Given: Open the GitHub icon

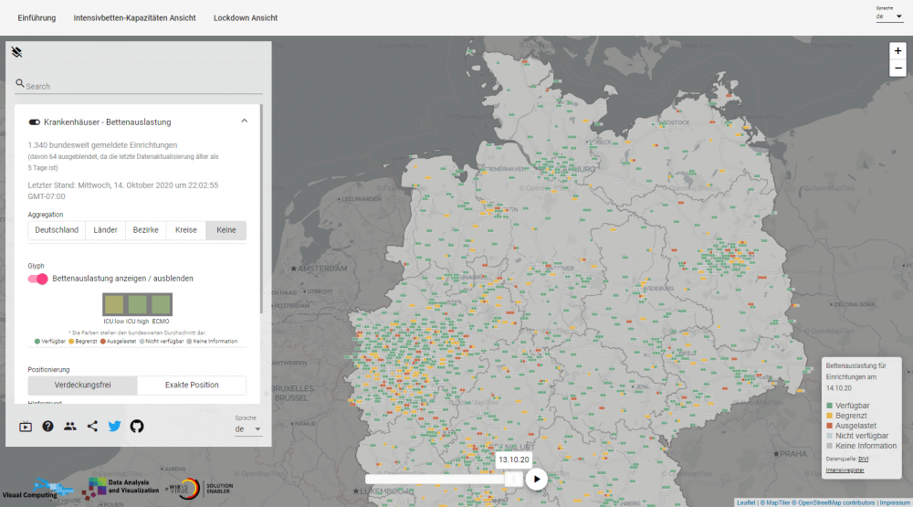Looking at the screenshot, I should [137, 427].
